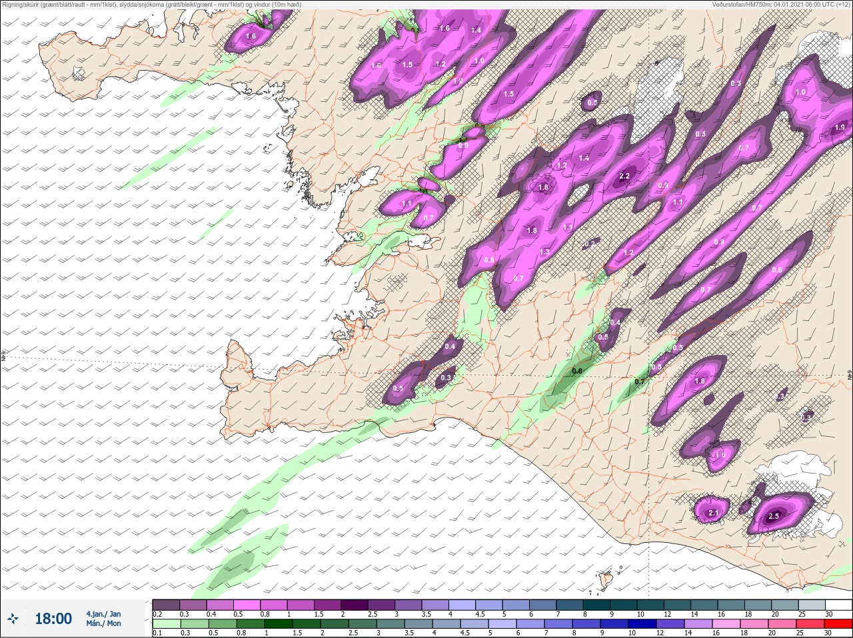This screenshot has height=638, width=853.
Task: Click the 1.9 snowfall value near the map edge
Action: point(840,127)
